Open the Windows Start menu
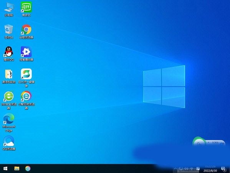This screenshot has width=230, height=173. pyautogui.click(x=5, y=168)
